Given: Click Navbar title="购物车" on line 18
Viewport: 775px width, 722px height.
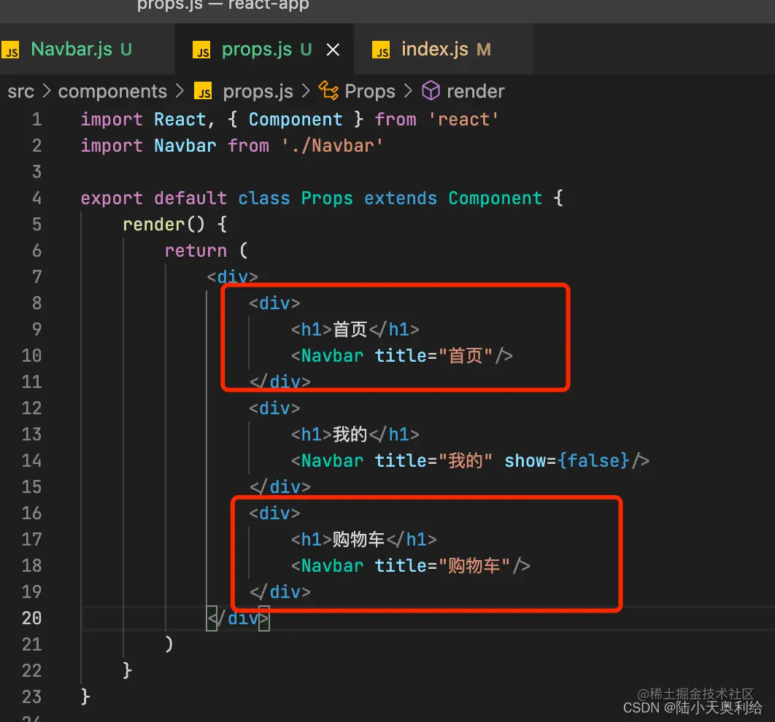Looking at the screenshot, I should (410, 565).
